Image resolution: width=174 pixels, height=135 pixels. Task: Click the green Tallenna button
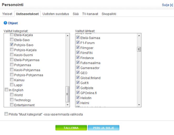71,128
